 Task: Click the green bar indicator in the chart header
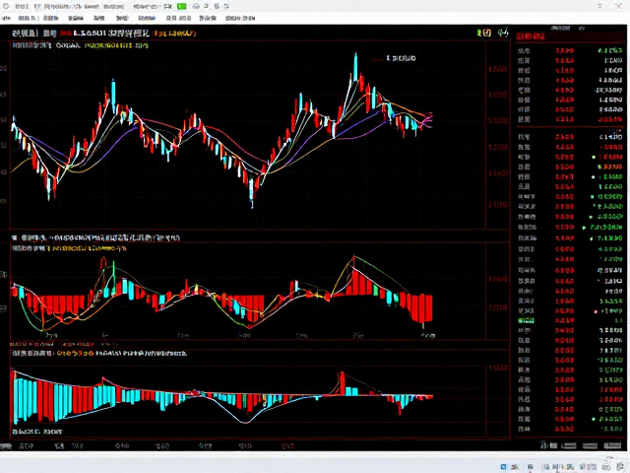coord(478,33)
